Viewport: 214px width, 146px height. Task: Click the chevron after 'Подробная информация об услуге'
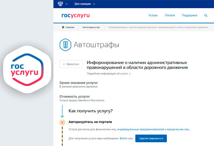click(130, 74)
